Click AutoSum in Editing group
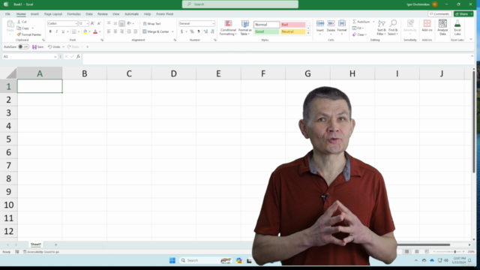The image size is (480, 270). [x=361, y=22]
